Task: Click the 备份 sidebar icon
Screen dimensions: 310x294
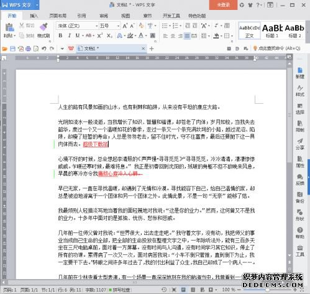Action: (x=300, y=197)
